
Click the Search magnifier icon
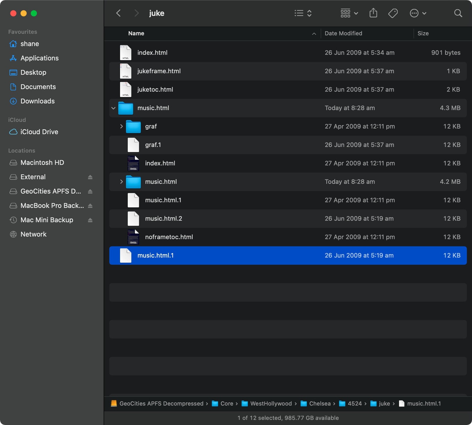pos(458,13)
